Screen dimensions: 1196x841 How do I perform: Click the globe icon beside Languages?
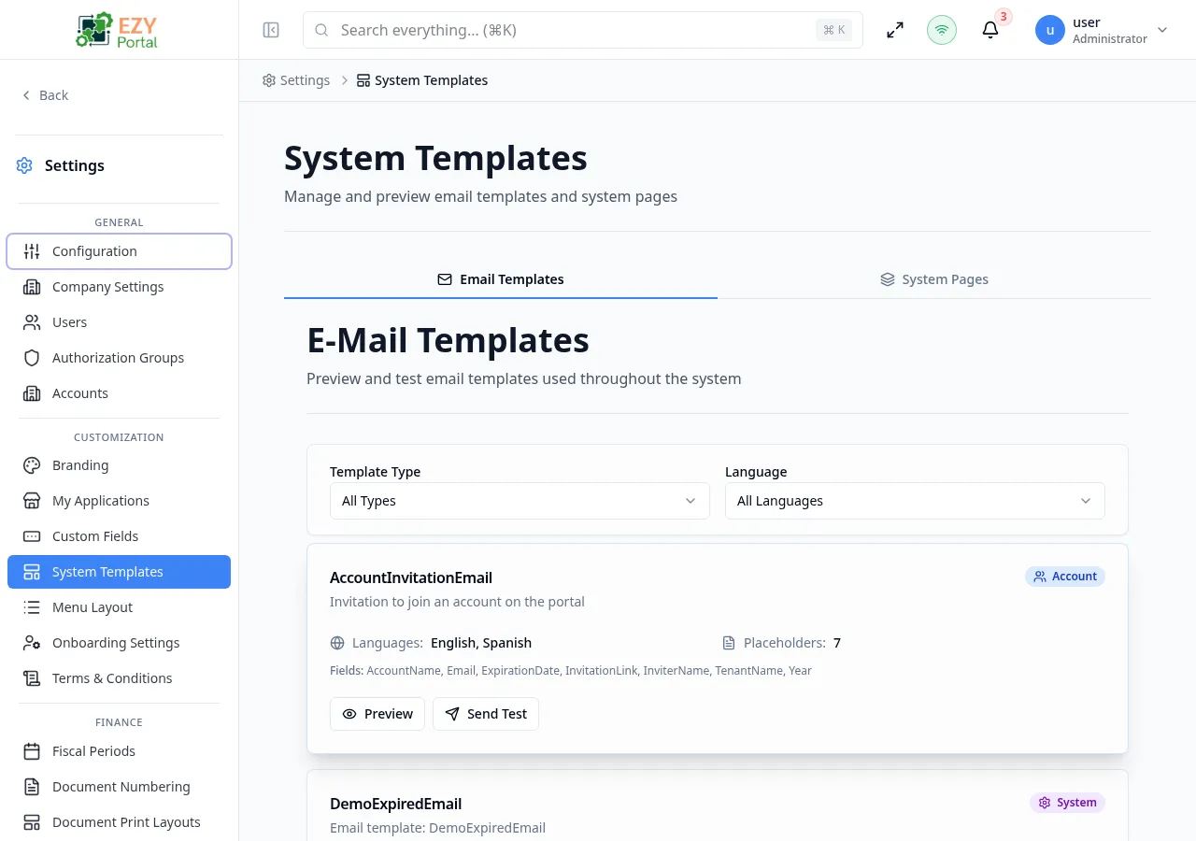tap(337, 643)
